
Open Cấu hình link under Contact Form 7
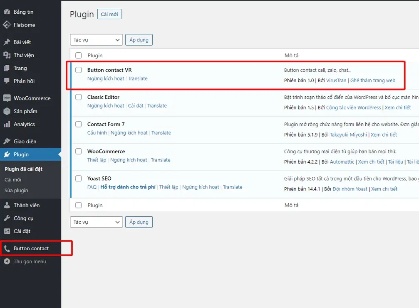[x=97, y=133]
